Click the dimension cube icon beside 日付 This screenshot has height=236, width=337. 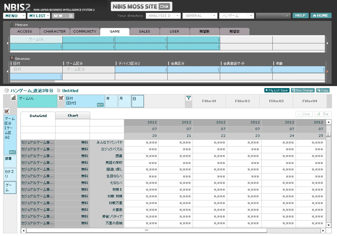61,98
